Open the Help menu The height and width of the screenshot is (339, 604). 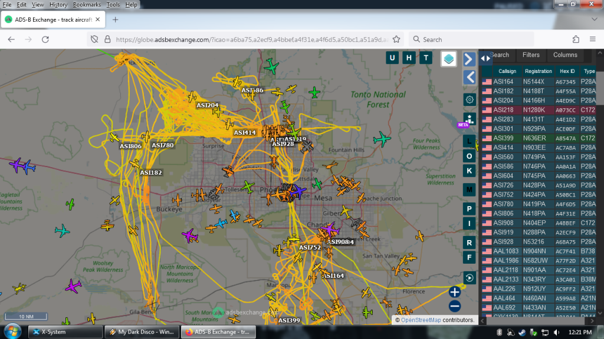(x=131, y=5)
